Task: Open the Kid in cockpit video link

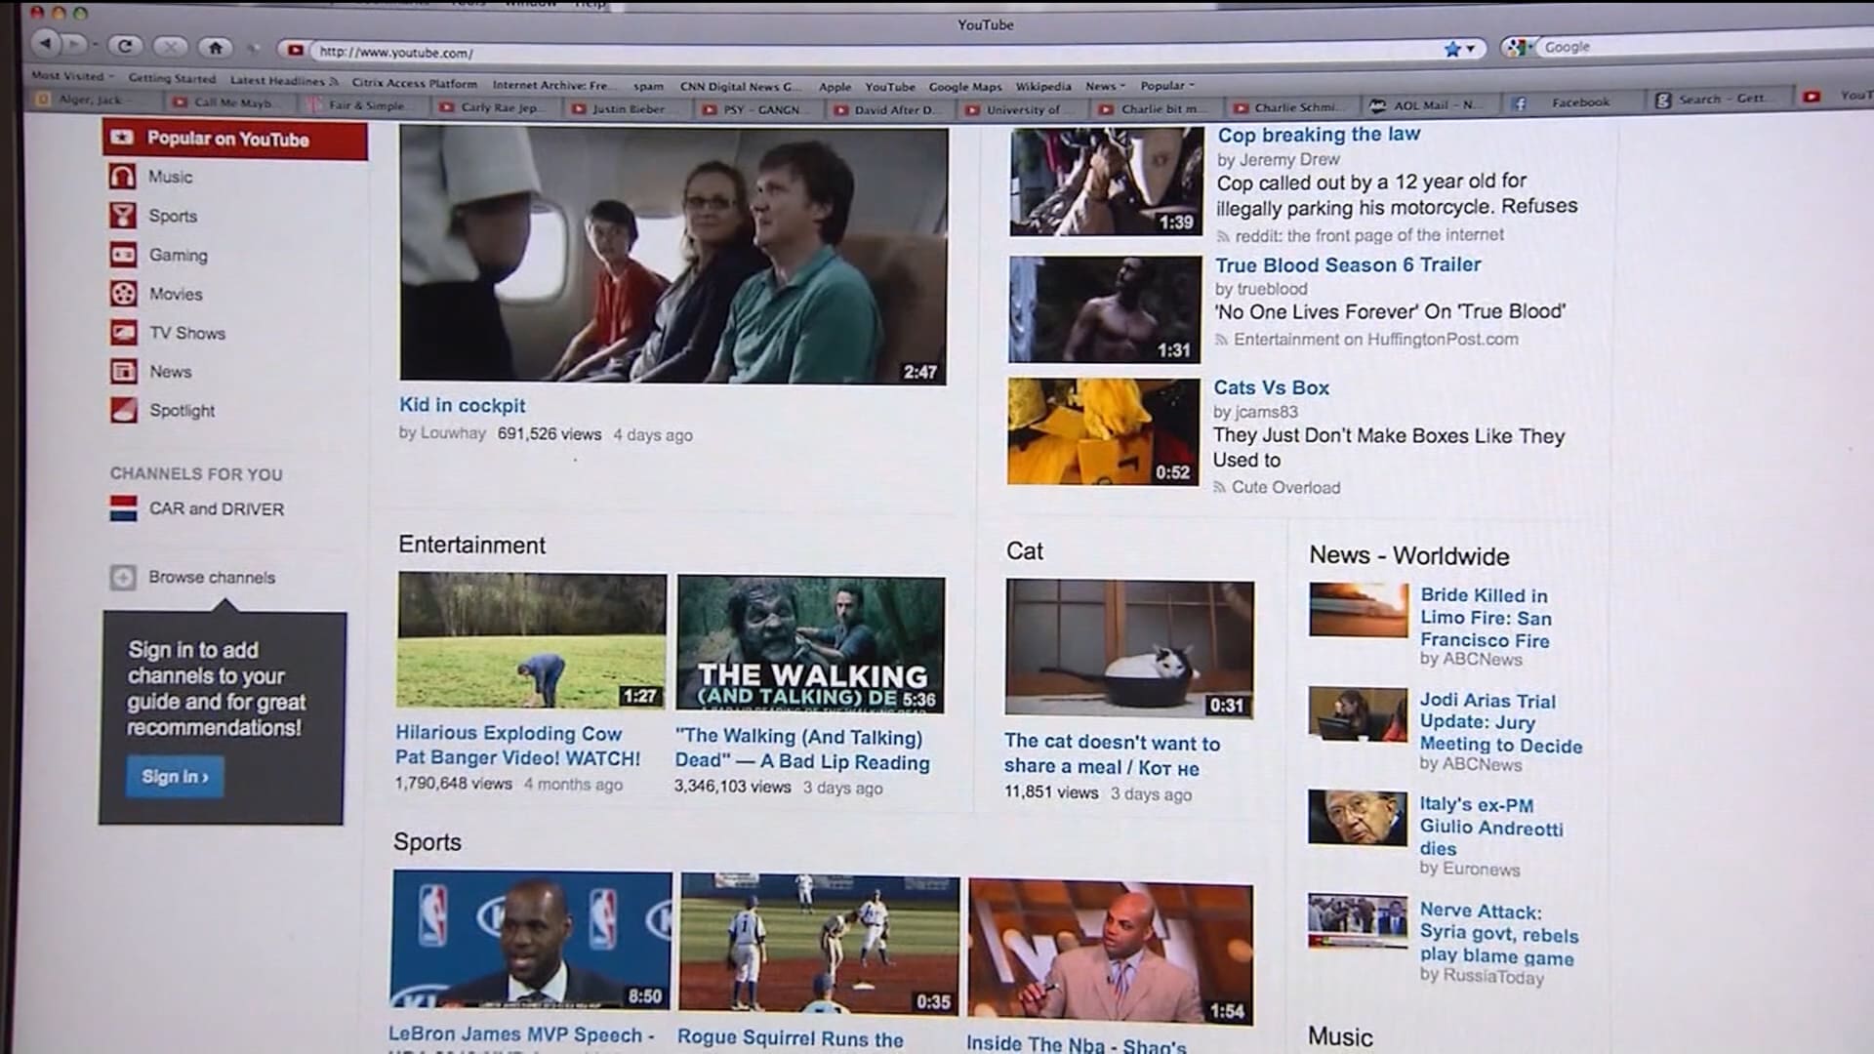Action: point(462,405)
